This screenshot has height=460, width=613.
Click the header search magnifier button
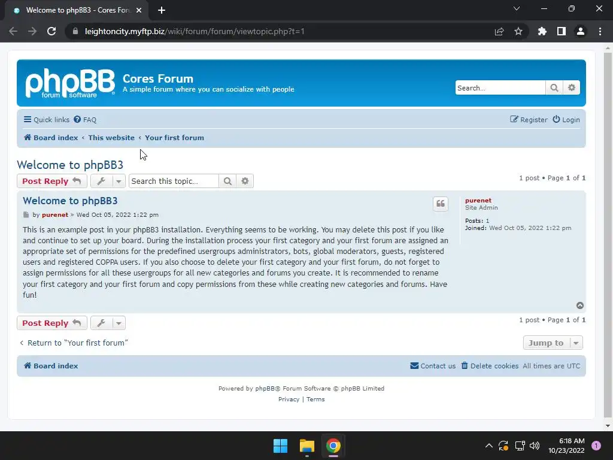coord(554,88)
